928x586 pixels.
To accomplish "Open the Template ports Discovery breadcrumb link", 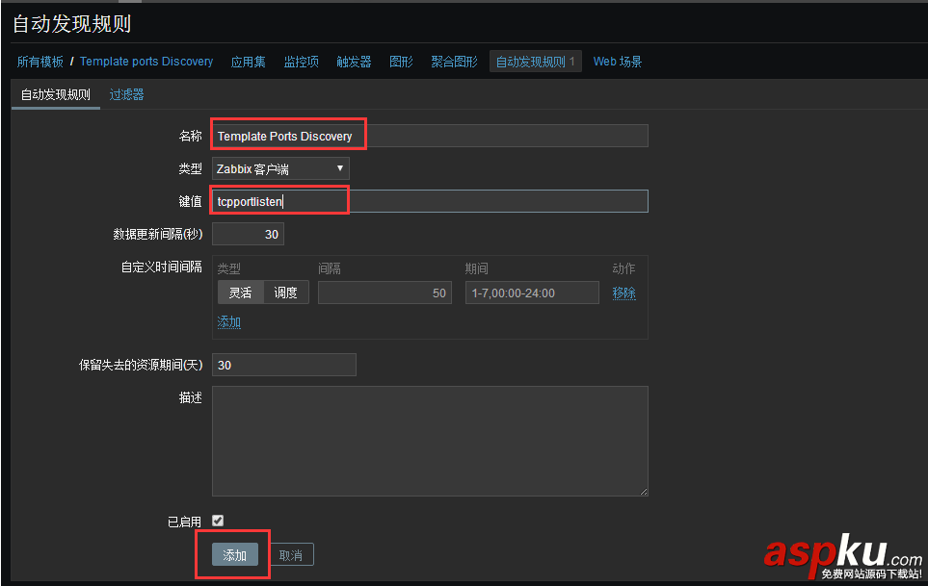I will tap(146, 61).
